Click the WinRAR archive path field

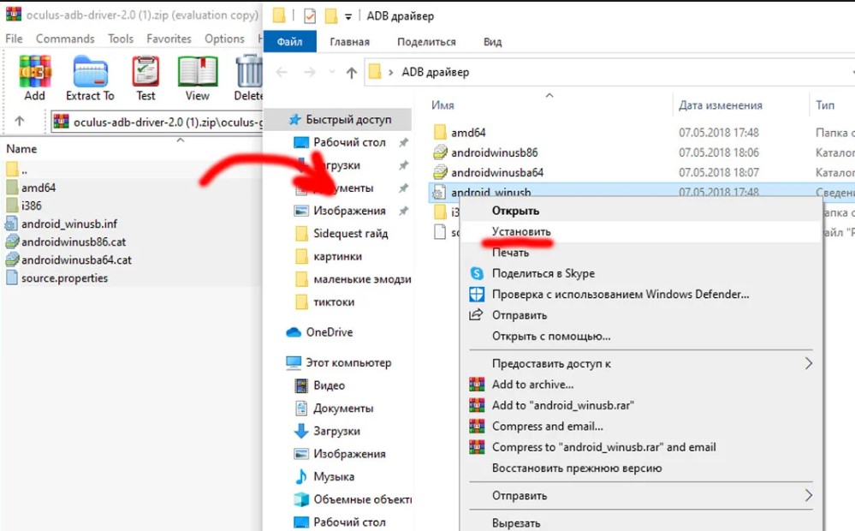tap(157, 122)
